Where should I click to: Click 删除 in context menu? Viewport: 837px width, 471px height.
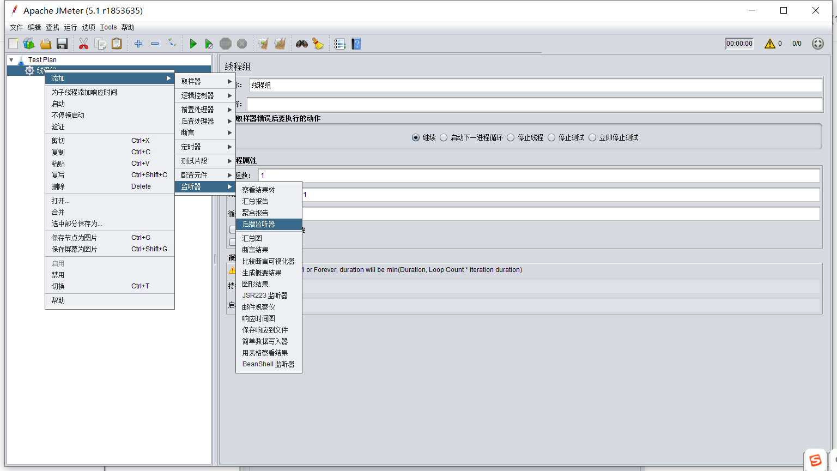(x=110, y=186)
